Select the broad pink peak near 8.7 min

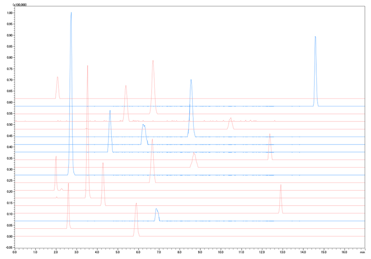tap(194, 153)
